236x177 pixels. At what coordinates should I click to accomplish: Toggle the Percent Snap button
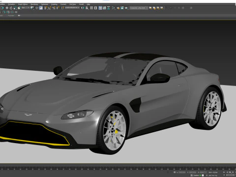54,8
